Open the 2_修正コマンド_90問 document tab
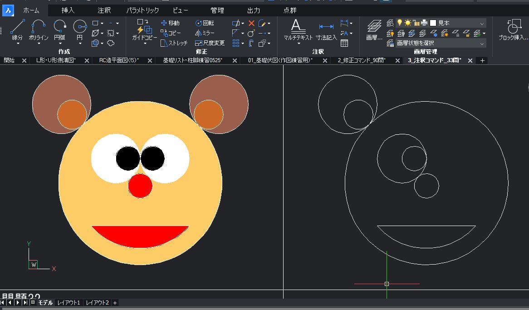The width and height of the screenshot is (529, 310). pos(361,60)
